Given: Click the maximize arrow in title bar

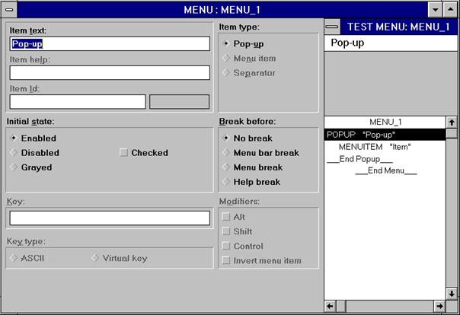Looking at the screenshot, I should click(x=450, y=9).
